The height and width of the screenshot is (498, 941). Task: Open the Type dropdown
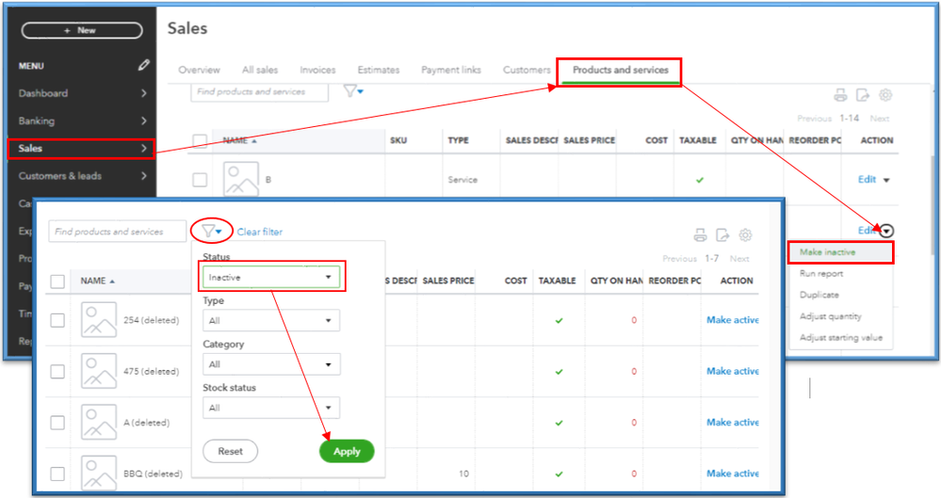click(271, 320)
